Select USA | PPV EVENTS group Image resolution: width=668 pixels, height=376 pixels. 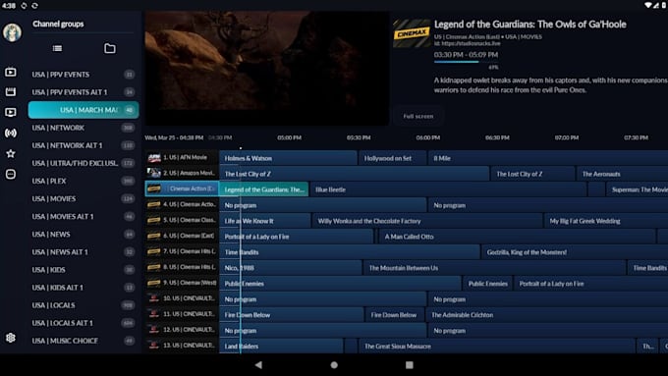[x=83, y=75]
